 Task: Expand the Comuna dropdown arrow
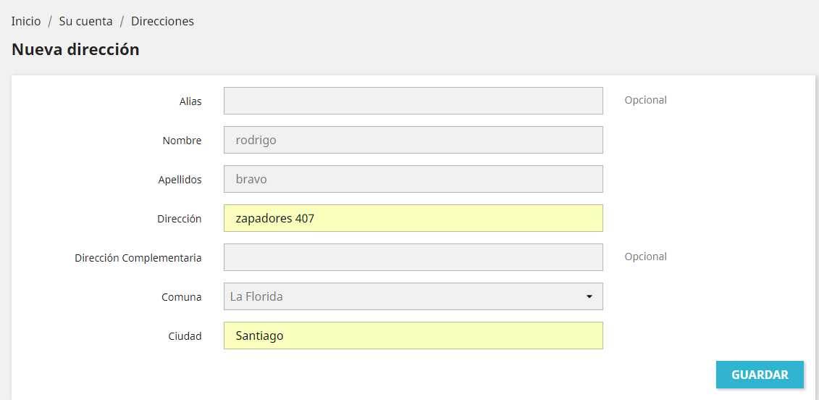(589, 296)
